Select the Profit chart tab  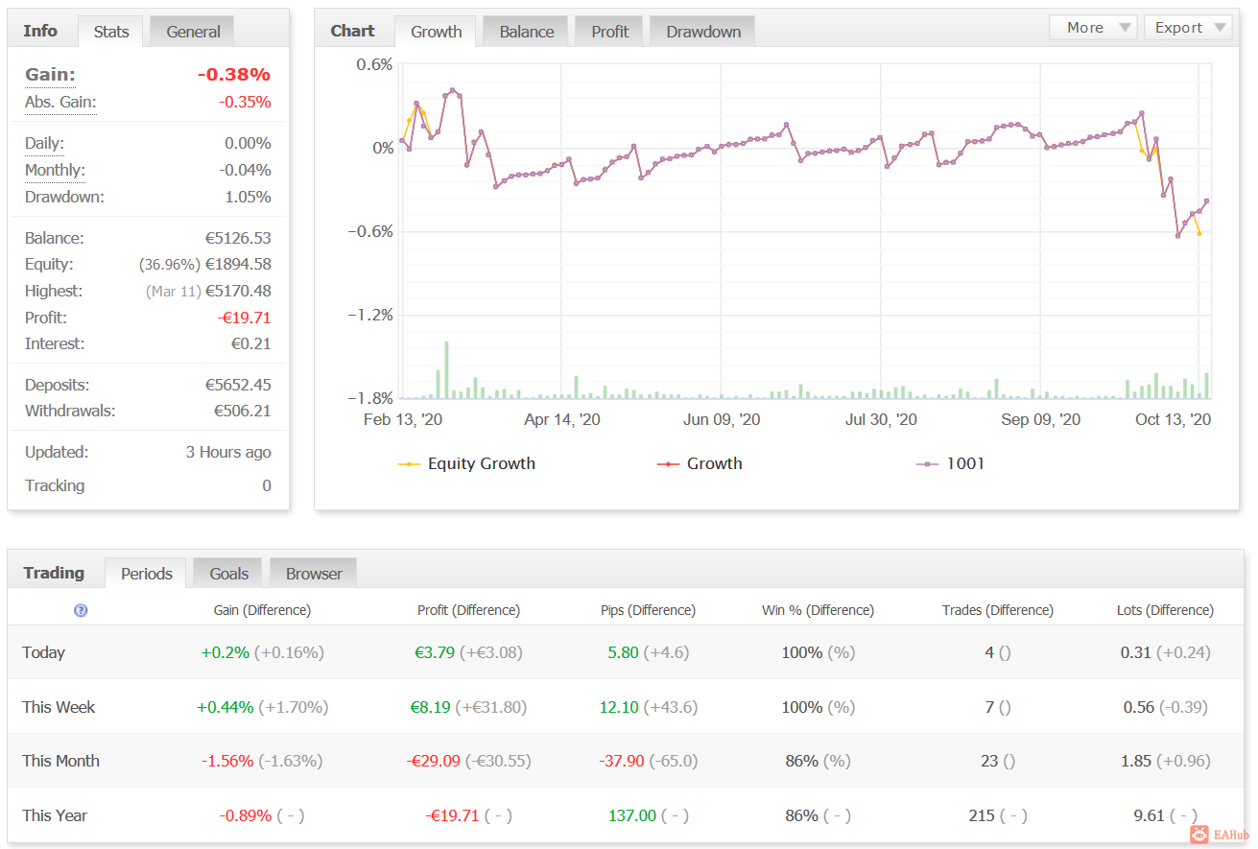click(x=609, y=32)
